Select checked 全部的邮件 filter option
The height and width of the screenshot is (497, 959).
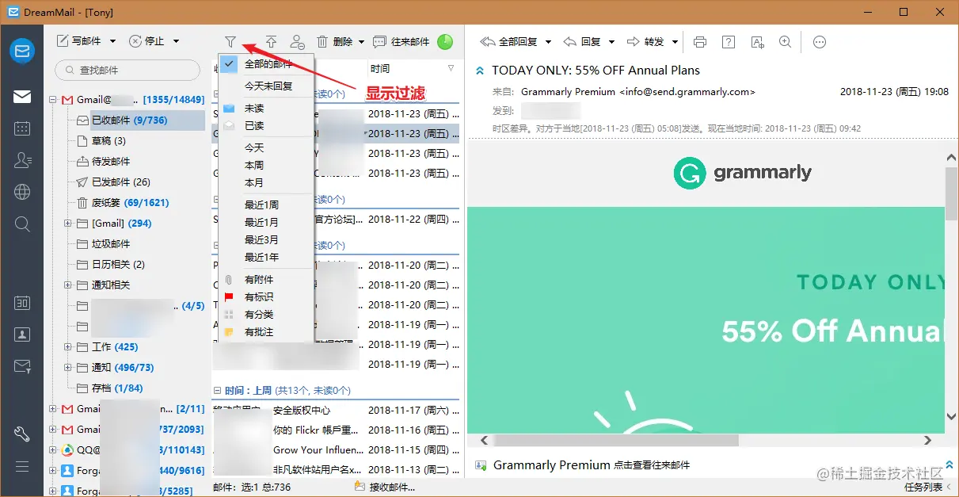coord(266,64)
